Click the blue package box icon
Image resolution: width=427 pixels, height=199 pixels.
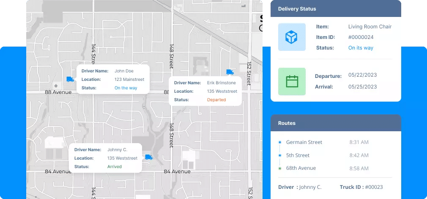click(x=292, y=37)
